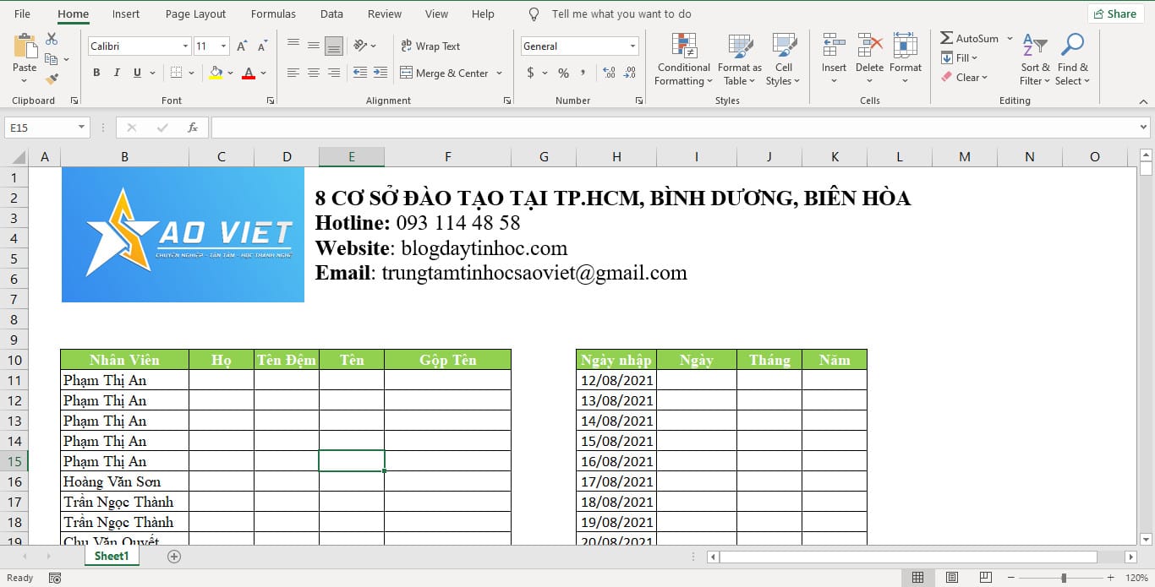Click the Share button

[1115, 14]
